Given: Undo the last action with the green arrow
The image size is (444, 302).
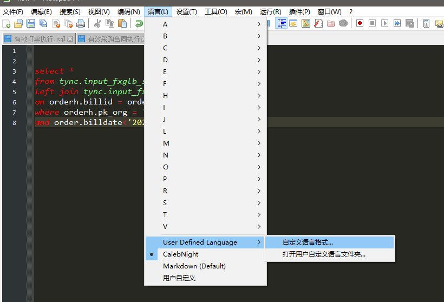Looking at the screenshot, I should [139, 23].
